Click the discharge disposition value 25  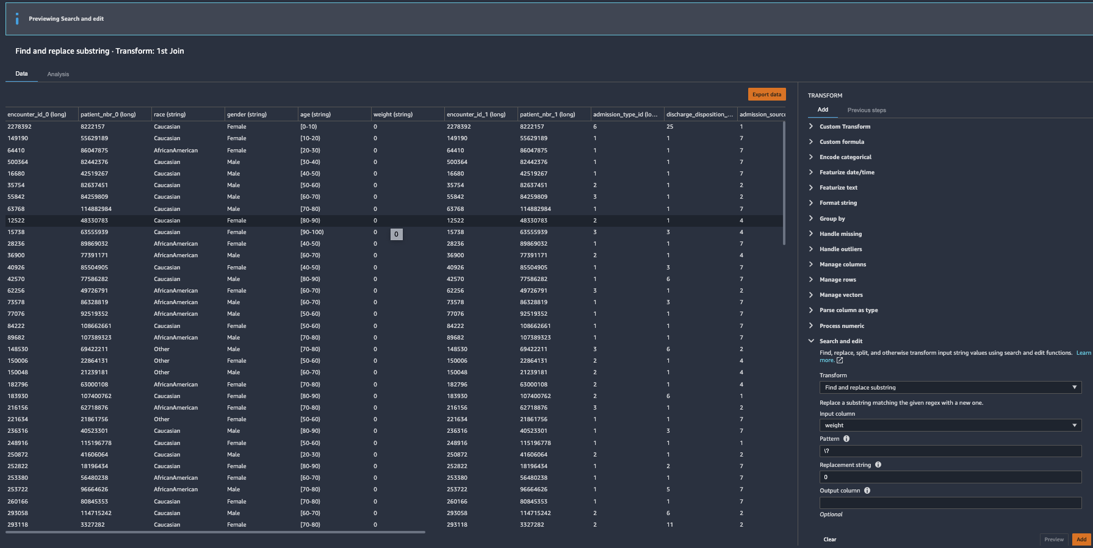669,127
